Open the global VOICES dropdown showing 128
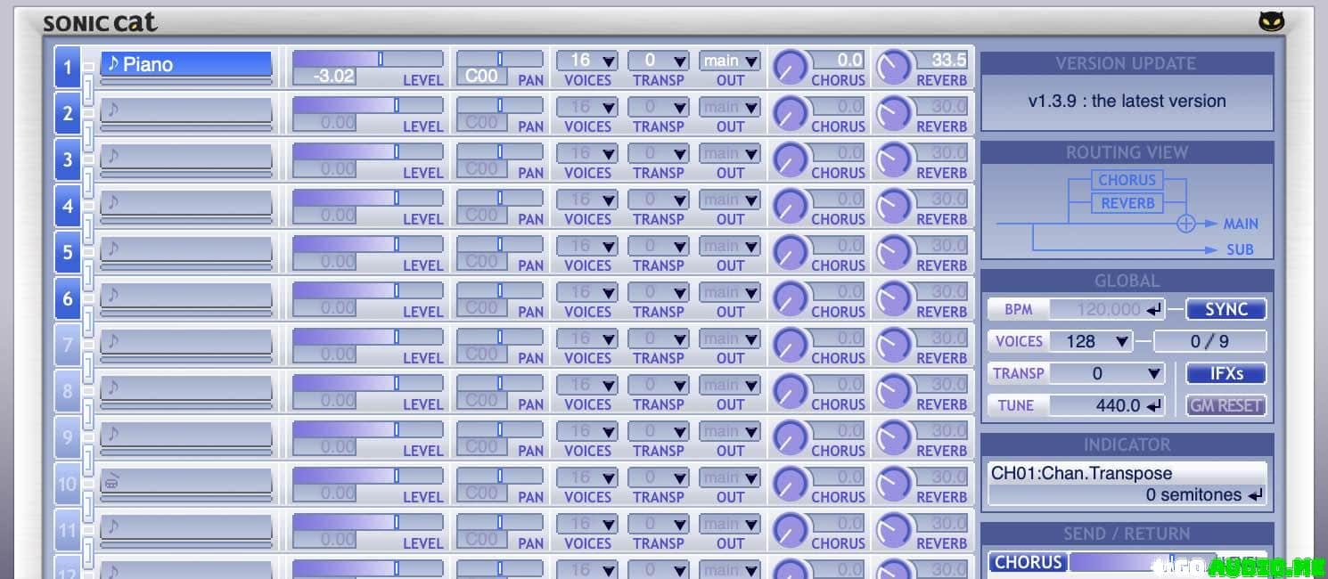The image size is (1328, 579). click(1090, 341)
